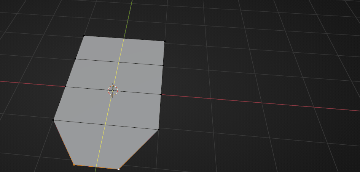Viewport: 360px width, 172px height.
Task: Click the lowest horizontal black edge inside mesh
Action: click(x=106, y=125)
